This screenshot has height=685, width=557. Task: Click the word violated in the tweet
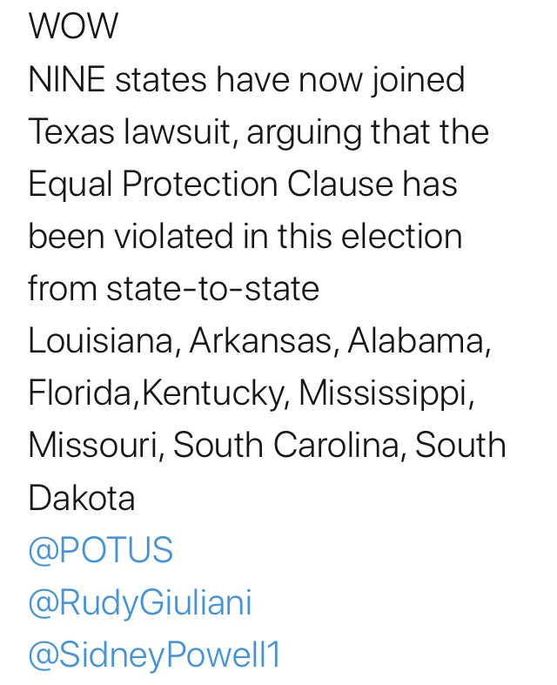173,236
